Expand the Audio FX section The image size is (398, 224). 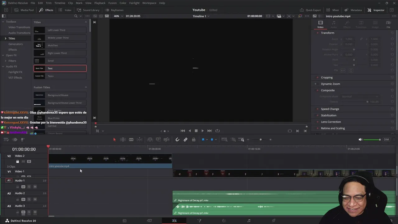[3, 66]
